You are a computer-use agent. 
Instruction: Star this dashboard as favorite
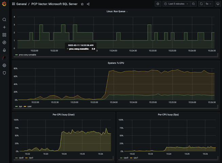[x=82, y=4]
